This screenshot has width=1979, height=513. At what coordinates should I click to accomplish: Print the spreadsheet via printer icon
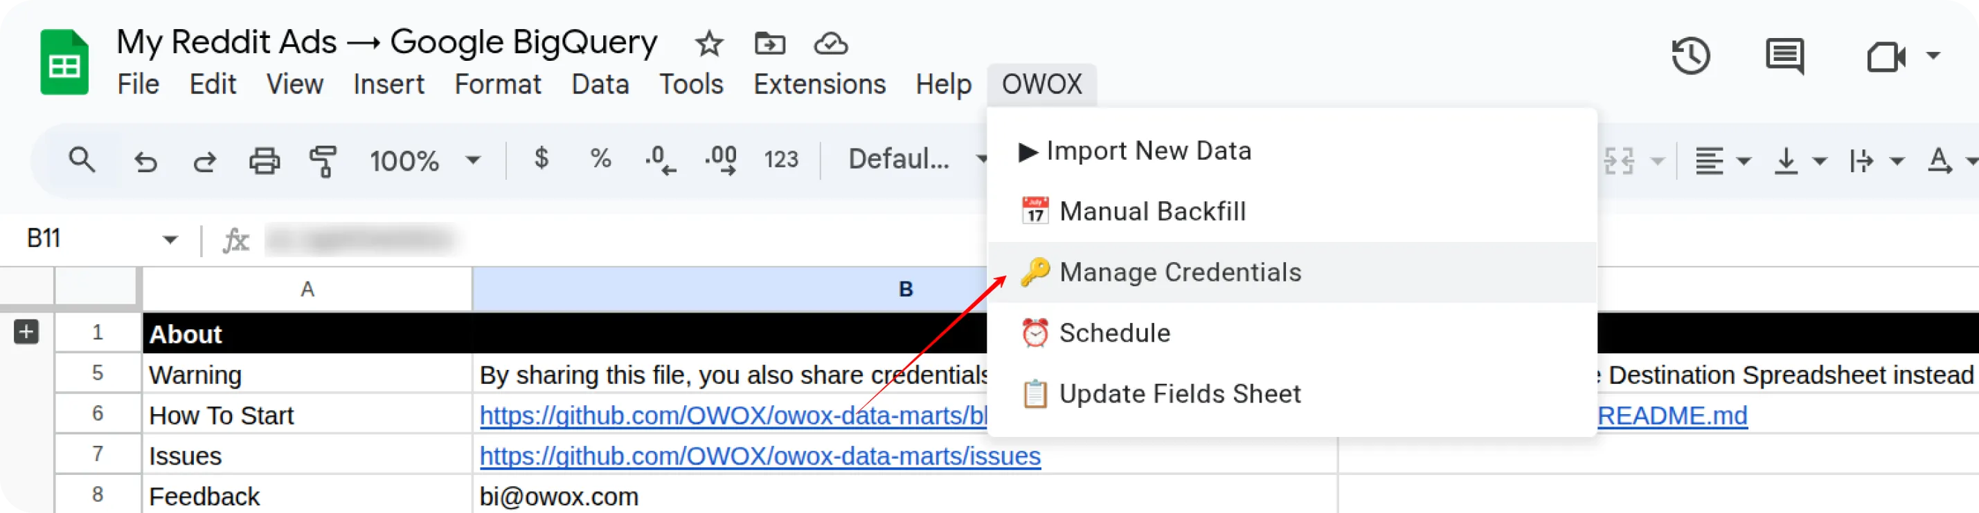[265, 161]
